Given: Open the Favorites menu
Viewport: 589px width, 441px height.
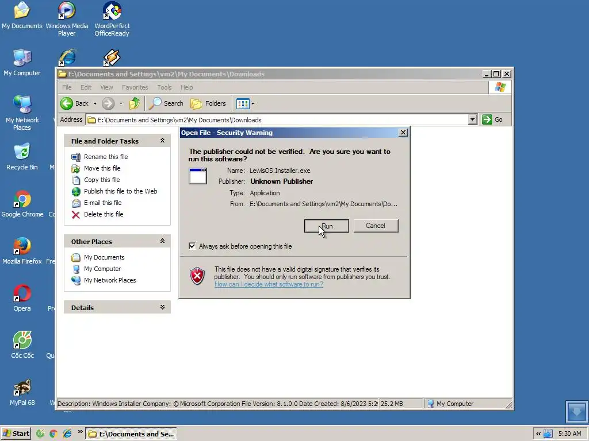Looking at the screenshot, I should pos(135,87).
